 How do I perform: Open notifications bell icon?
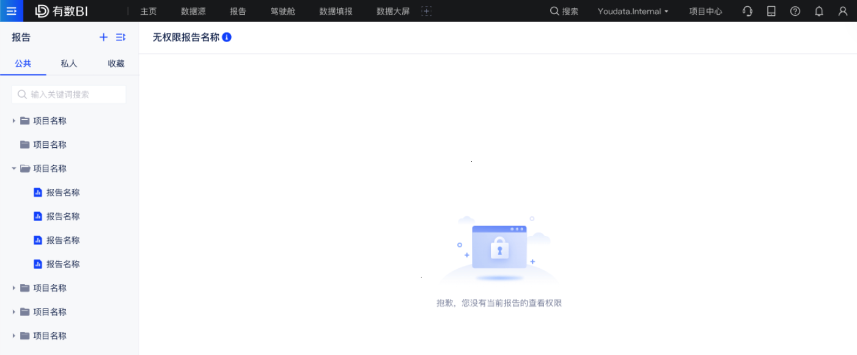coord(819,11)
